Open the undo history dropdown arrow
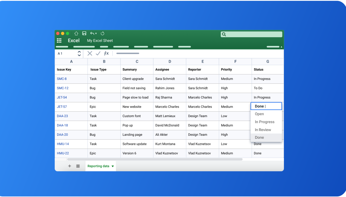This screenshot has height=197, width=346. coord(96,34)
